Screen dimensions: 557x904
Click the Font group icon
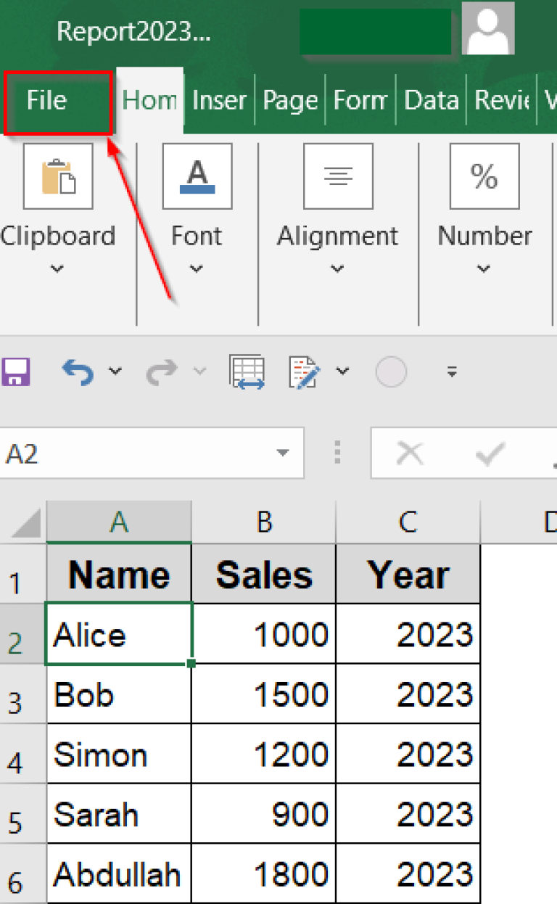click(x=197, y=176)
